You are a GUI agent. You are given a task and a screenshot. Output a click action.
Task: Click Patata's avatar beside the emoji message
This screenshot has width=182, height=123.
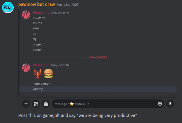(26, 68)
